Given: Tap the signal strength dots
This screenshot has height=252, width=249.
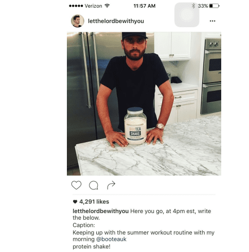Looking at the screenshot, I should click(76, 6).
